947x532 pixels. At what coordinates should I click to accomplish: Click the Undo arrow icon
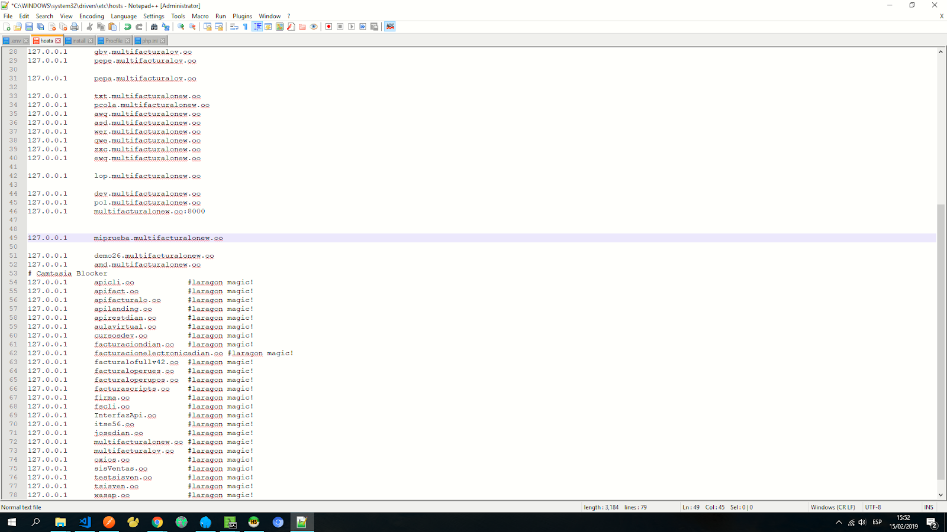click(x=127, y=27)
